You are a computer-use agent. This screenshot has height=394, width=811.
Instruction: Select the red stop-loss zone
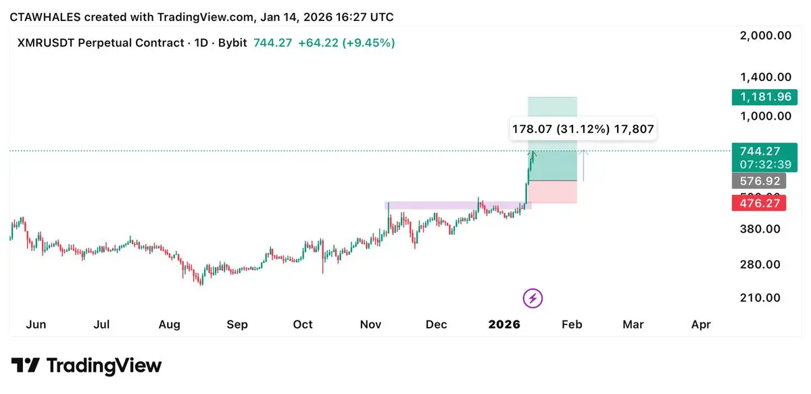[553, 193]
